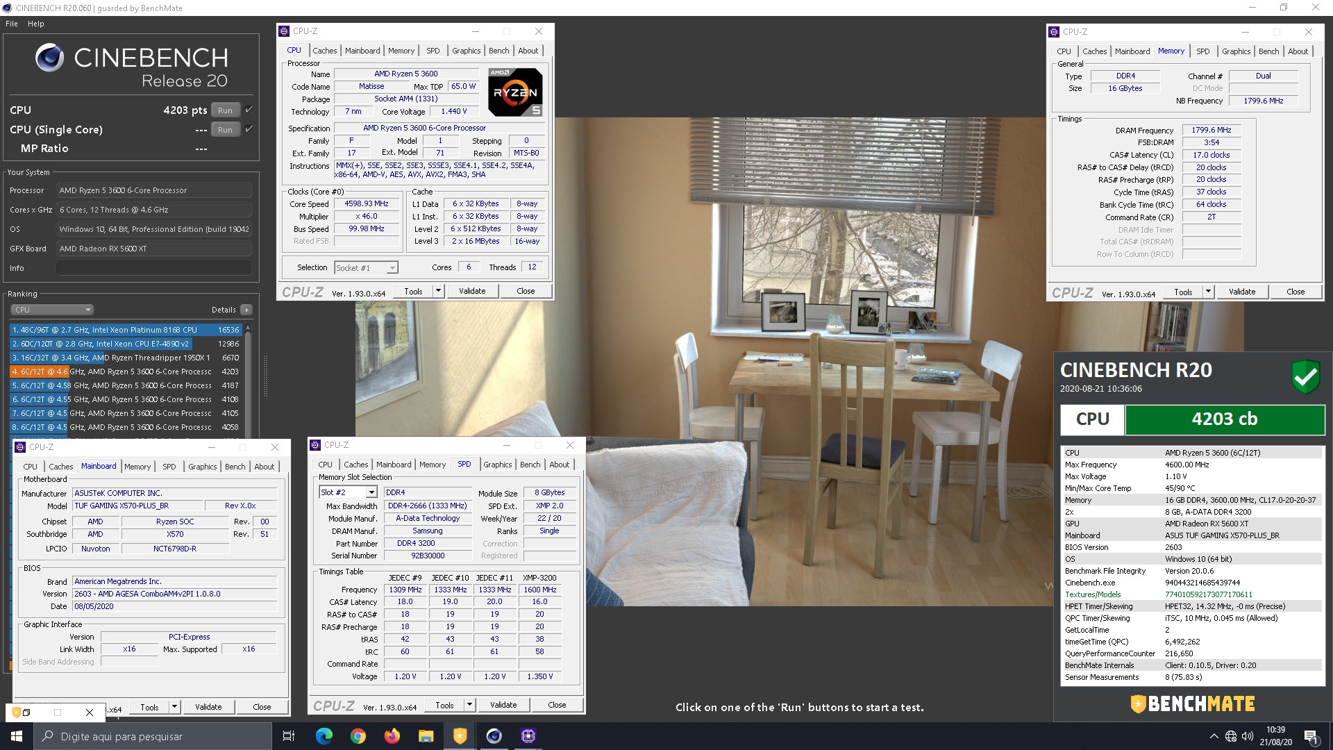Click the 1799.6 MHz DRAM Frequency value
This screenshot has height=750, width=1333.
tap(1211, 130)
